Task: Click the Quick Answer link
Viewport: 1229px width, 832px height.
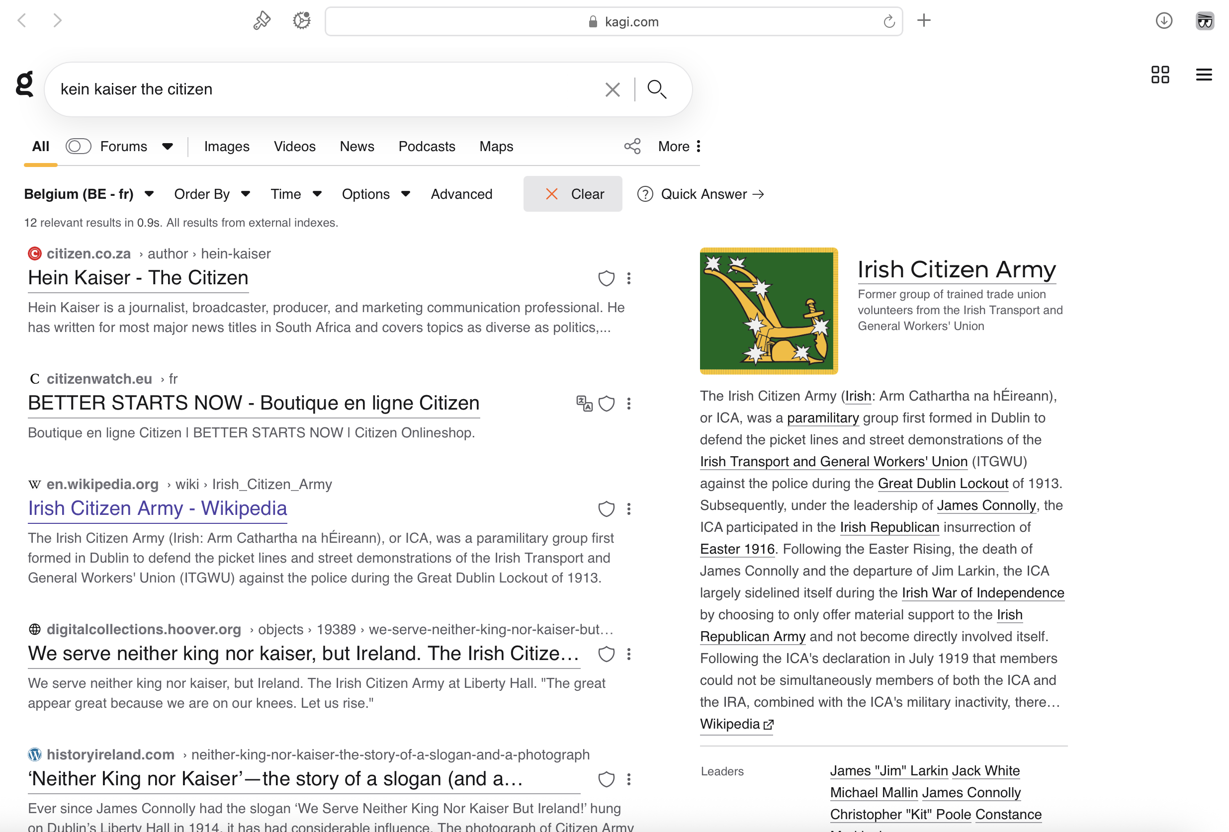Action: tap(703, 194)
